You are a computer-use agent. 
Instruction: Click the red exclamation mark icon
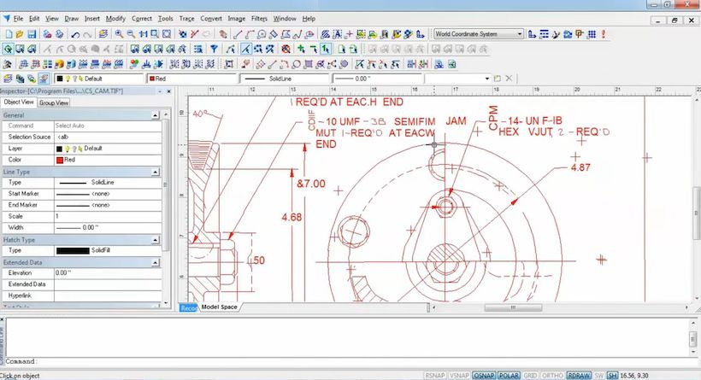pos(603,34)
